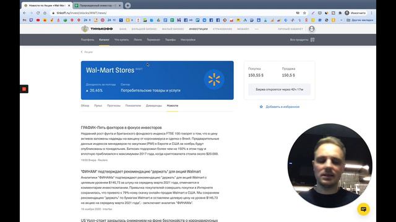Open the Лента feed
Screen dimensions: 396x222
(137, 39)
